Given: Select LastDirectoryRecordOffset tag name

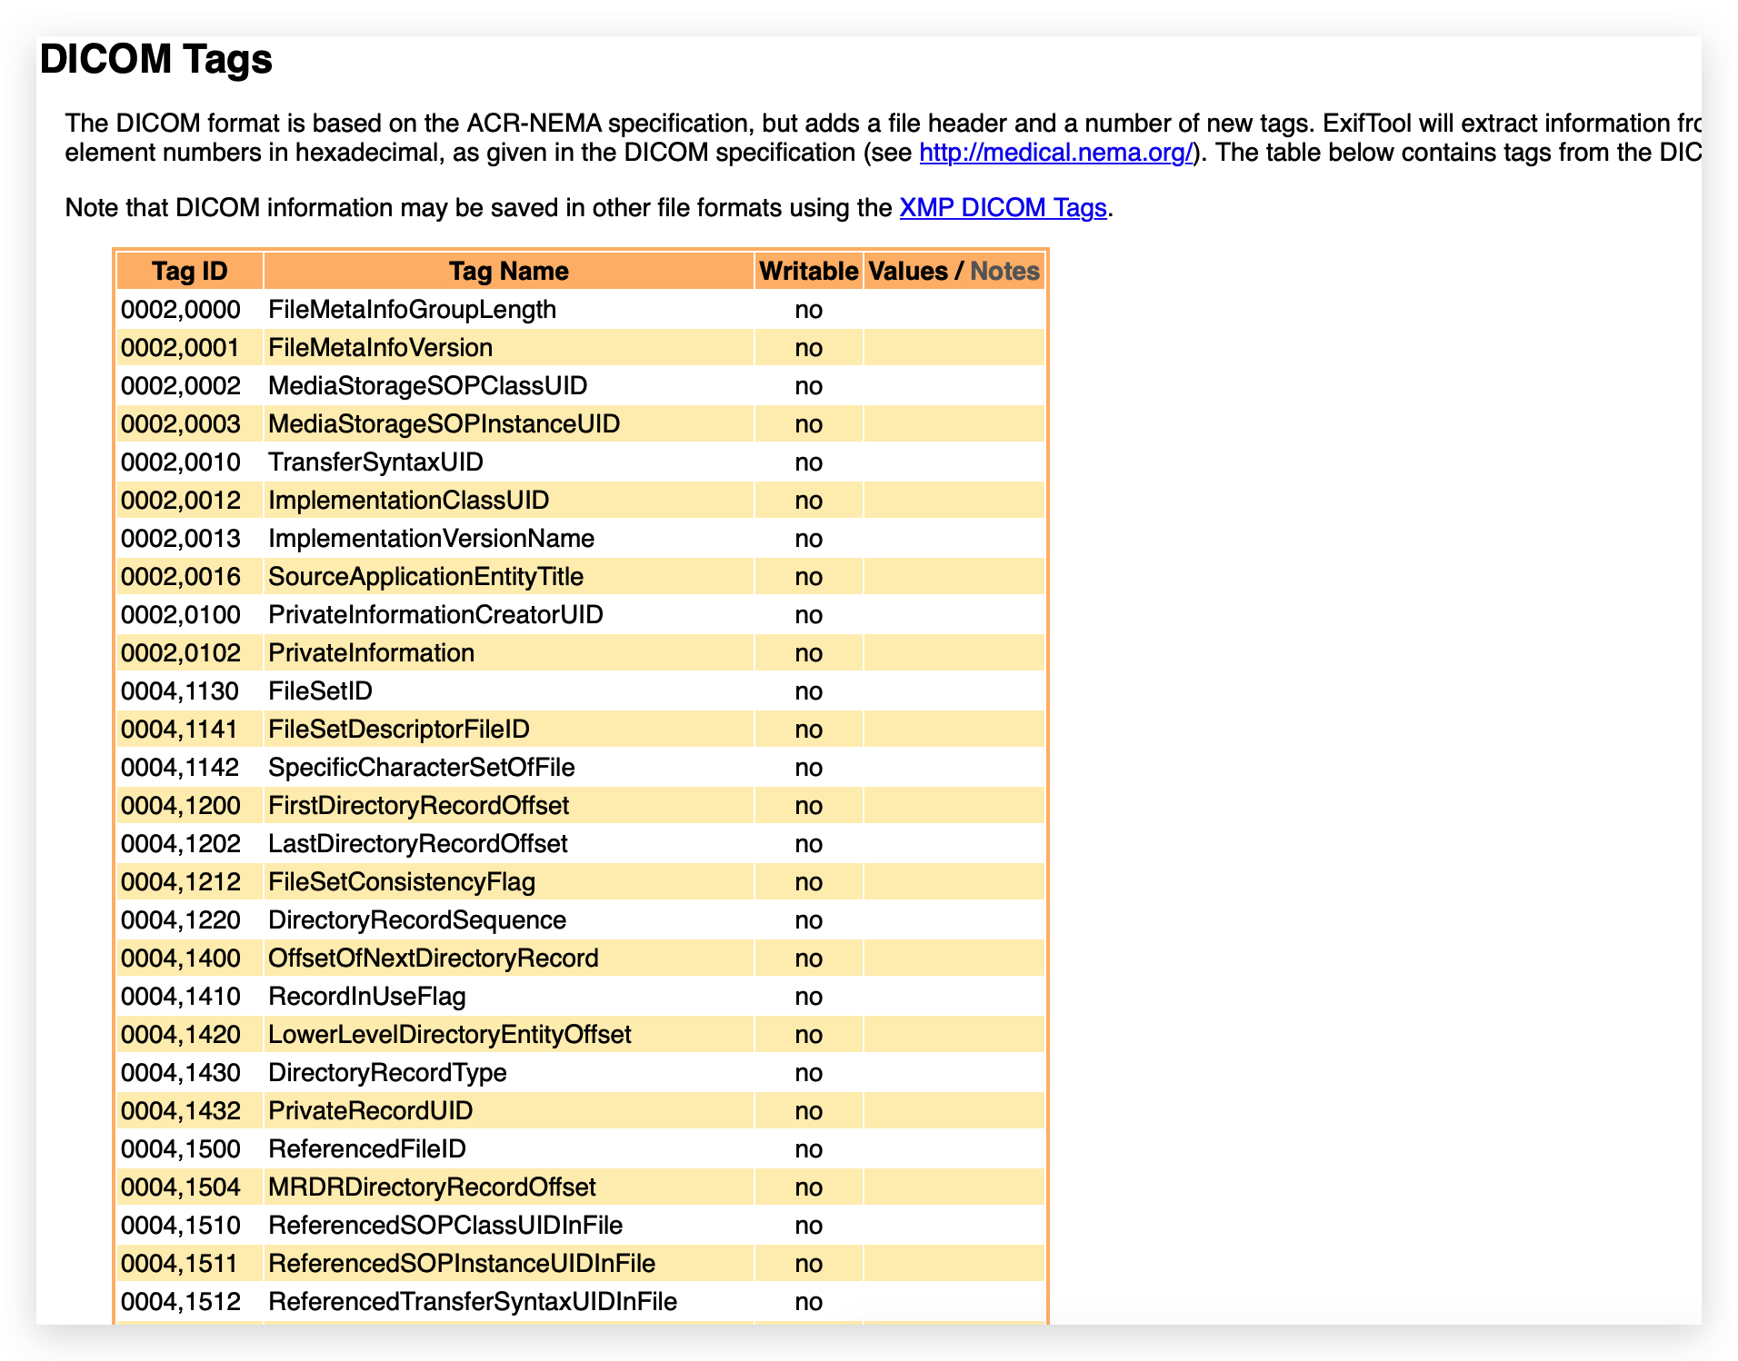Looking at the screenshot, I should tap(418, 844).
